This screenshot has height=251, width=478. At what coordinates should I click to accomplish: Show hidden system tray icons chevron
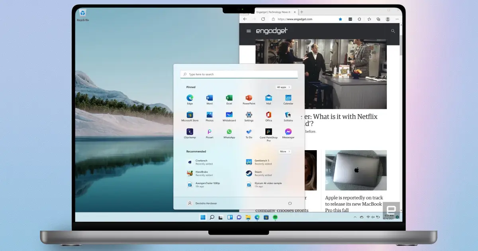point(355,217)
